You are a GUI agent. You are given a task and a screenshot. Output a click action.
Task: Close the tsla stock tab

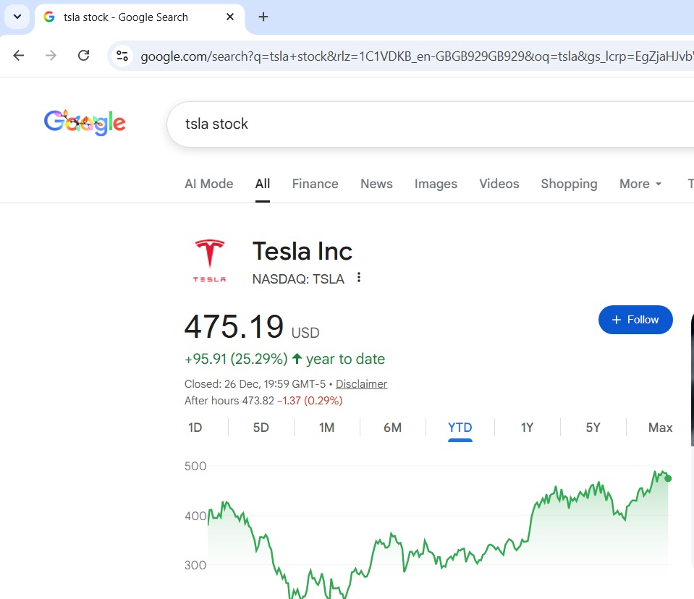coord(230,17)
